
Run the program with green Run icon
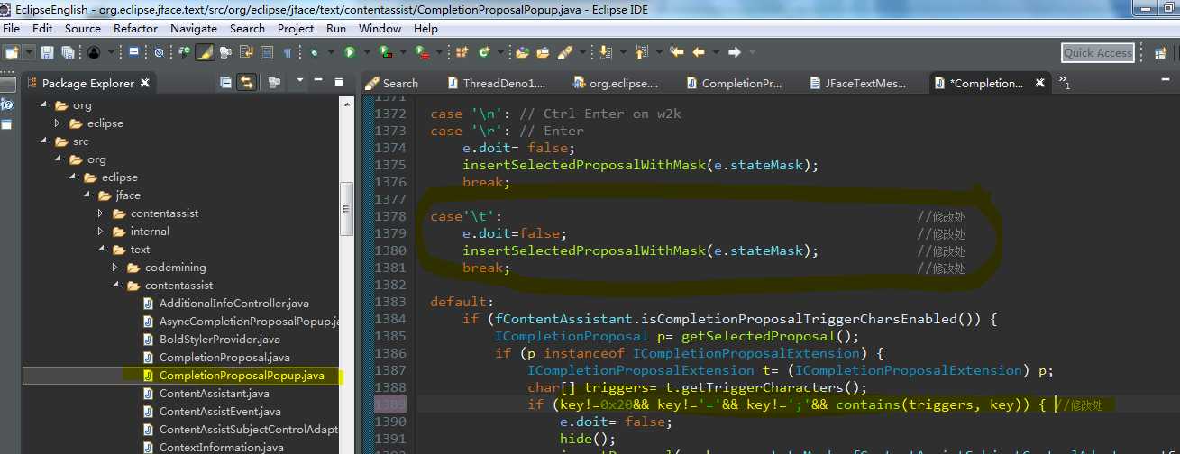point(350,52)
